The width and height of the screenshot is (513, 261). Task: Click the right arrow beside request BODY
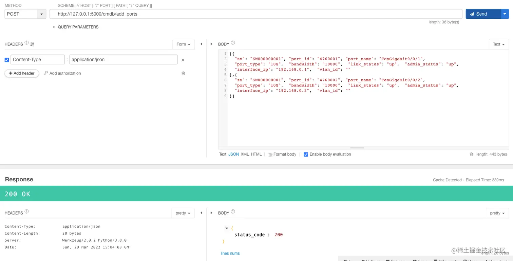point(211,44)
